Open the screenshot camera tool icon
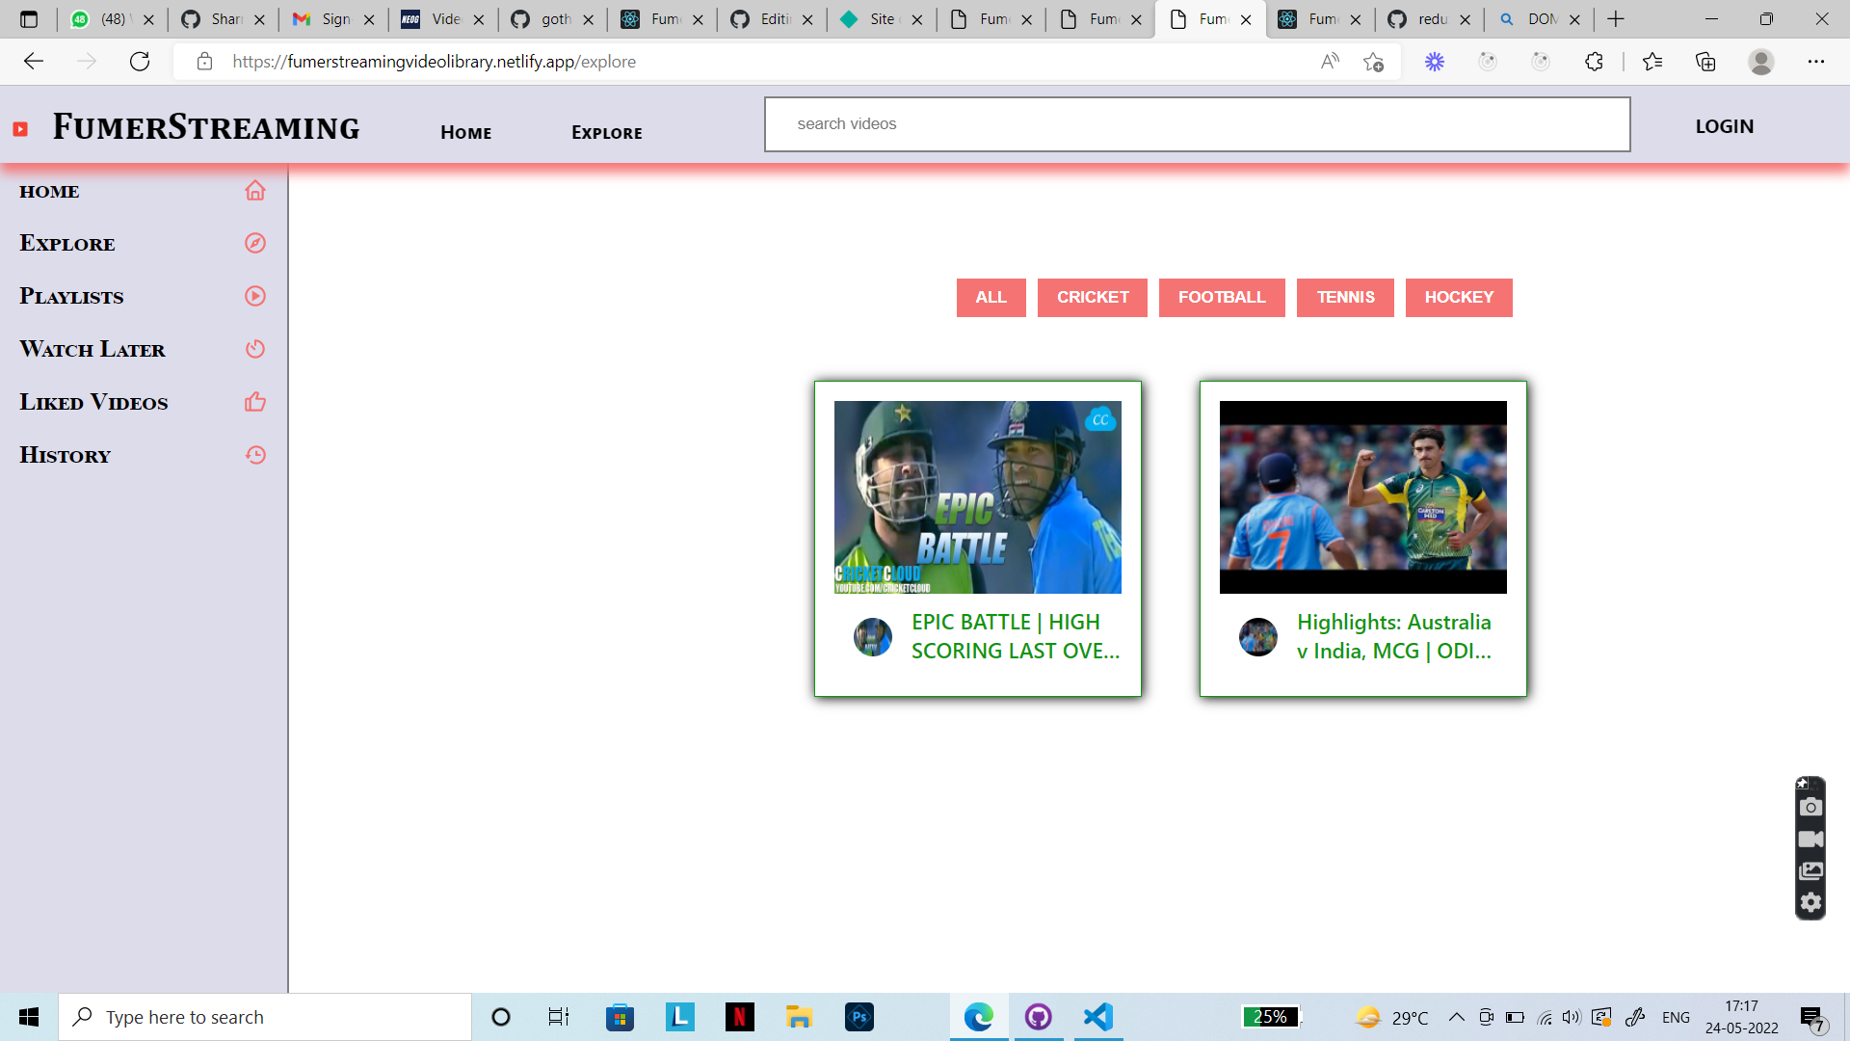The image size is (1850, 1041). pyautogui.click(x=1810, y=808)
